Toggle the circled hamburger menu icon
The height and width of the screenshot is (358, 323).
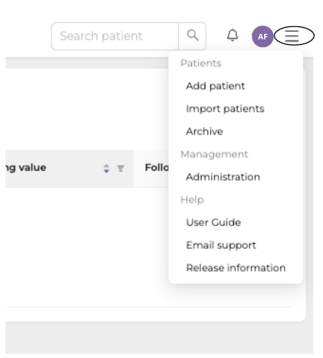click(x=292, y=36)
